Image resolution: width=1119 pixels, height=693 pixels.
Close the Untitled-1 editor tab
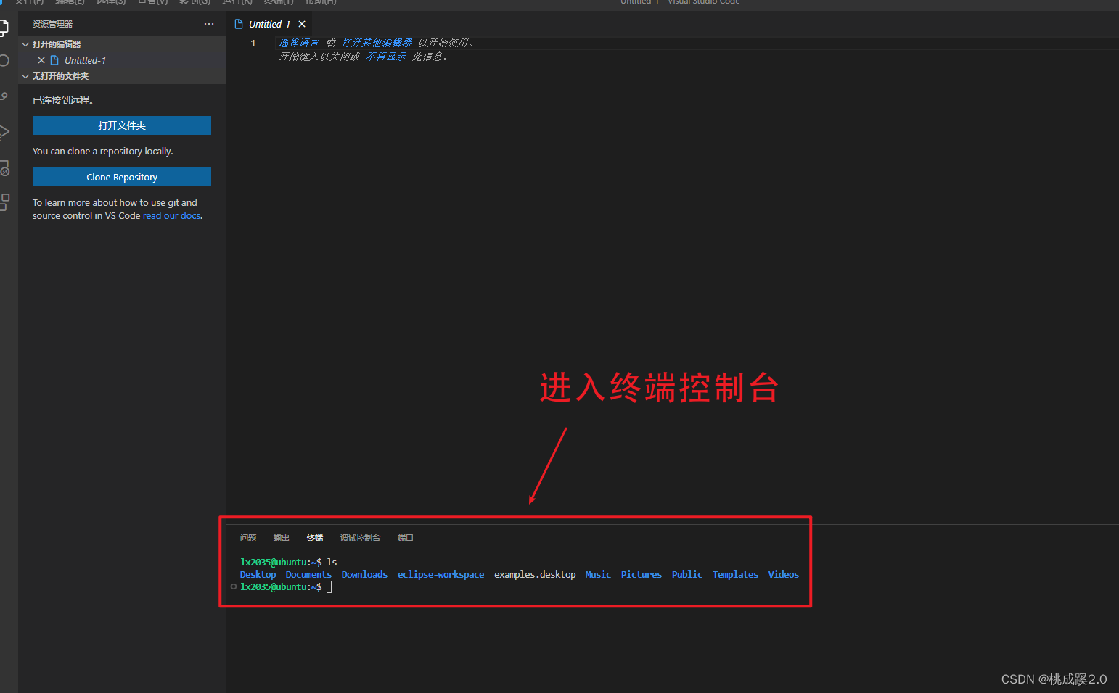pyautogui.click(x=302, y=24)
